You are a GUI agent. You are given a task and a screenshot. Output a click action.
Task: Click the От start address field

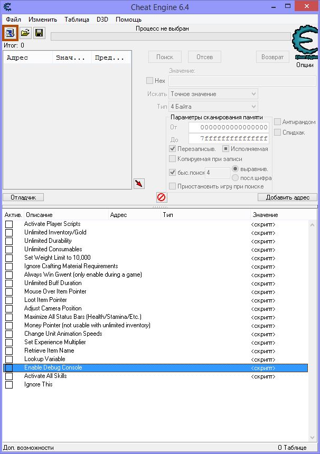229,127
